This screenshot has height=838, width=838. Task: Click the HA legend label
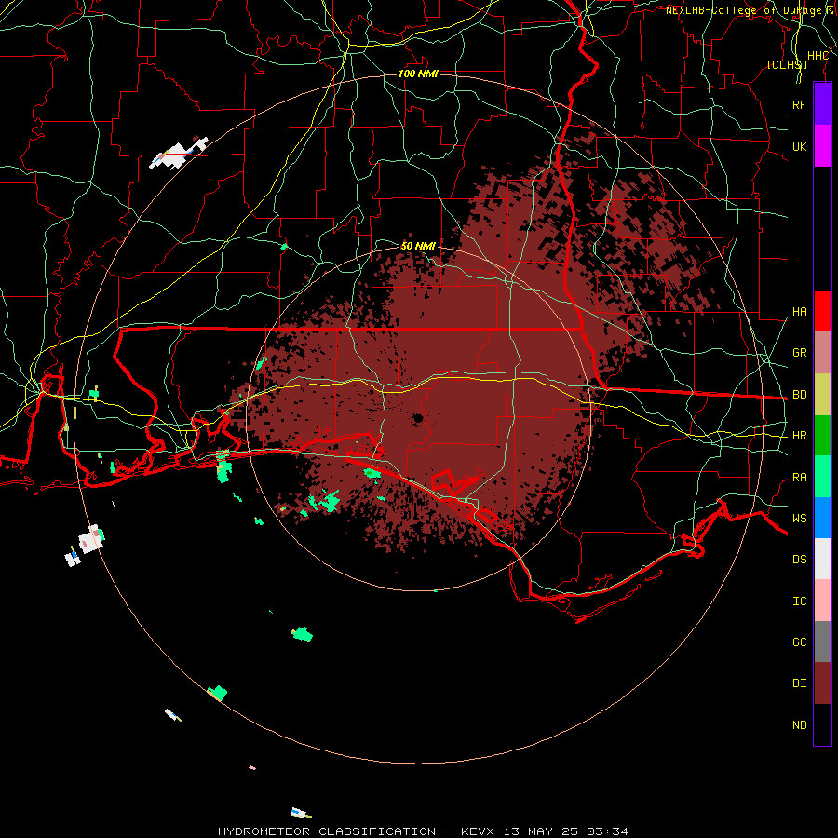[799, 312]
